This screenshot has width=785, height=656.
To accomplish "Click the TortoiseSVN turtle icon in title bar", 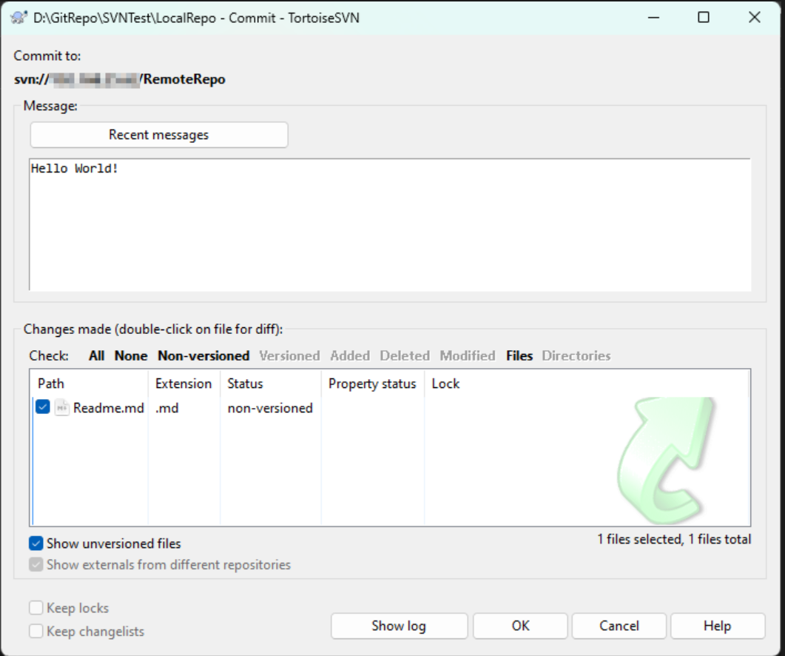I will (x=19, y=18).
